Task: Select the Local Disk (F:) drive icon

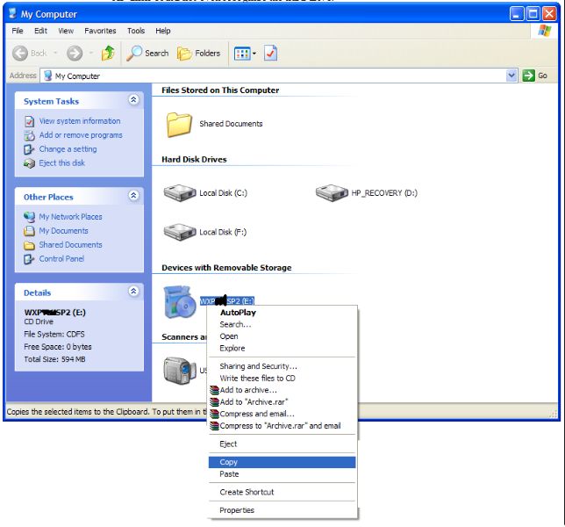Action: click(180, 232)
